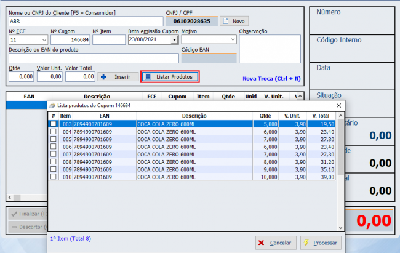Click Descrição column header in dialog
Image resolution: width=400 pixels, height=253 pixels.
[194, 116]
